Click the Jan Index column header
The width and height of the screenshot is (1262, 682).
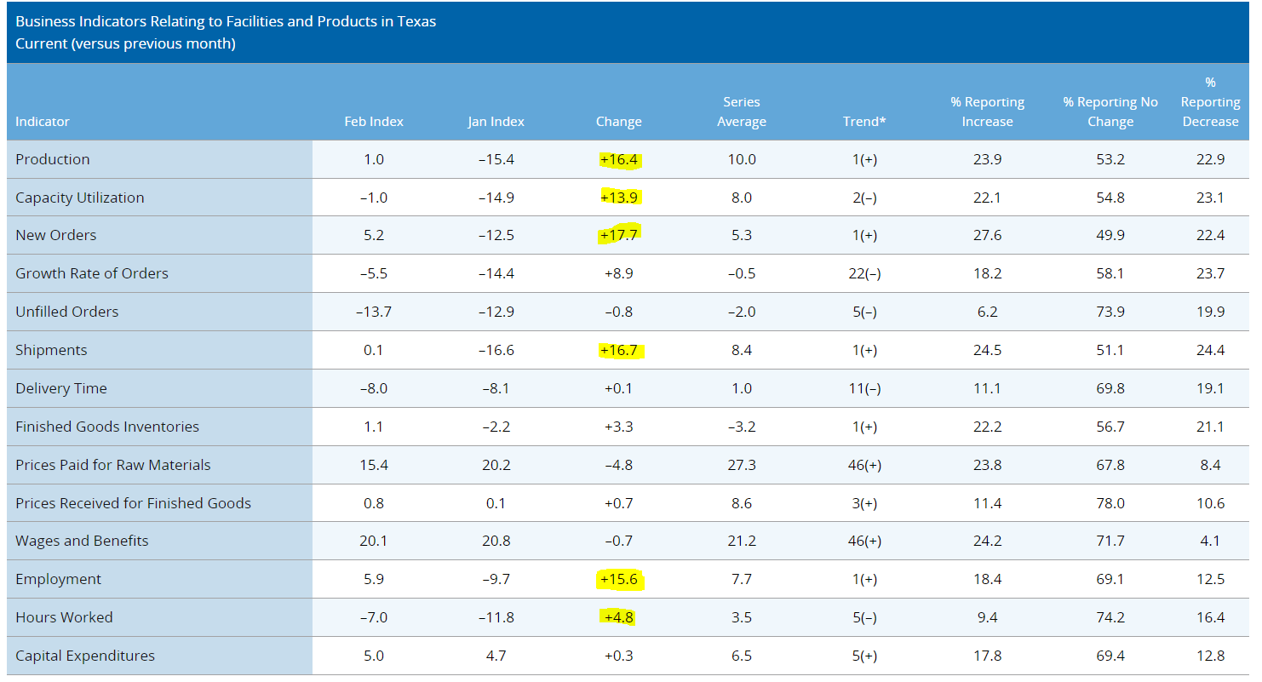(496, 122)
